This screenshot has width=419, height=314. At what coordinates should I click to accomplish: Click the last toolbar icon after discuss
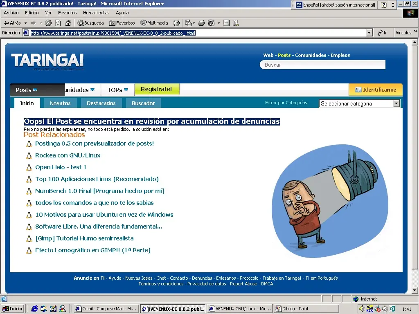[236, 23]
